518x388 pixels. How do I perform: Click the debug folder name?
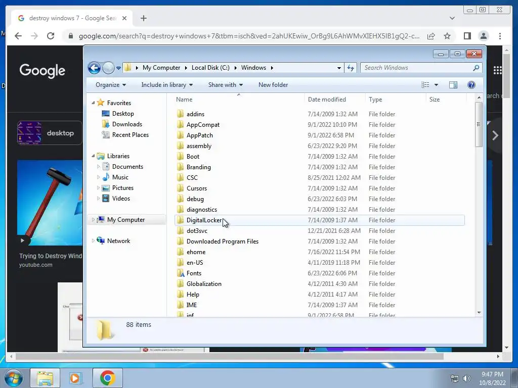coord(195,199)
